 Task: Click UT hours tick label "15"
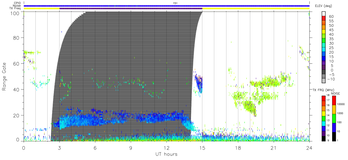202,148
